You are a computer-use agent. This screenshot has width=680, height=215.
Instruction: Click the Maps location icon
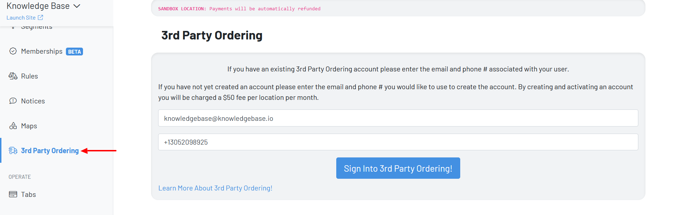click(x=13, y=125)
